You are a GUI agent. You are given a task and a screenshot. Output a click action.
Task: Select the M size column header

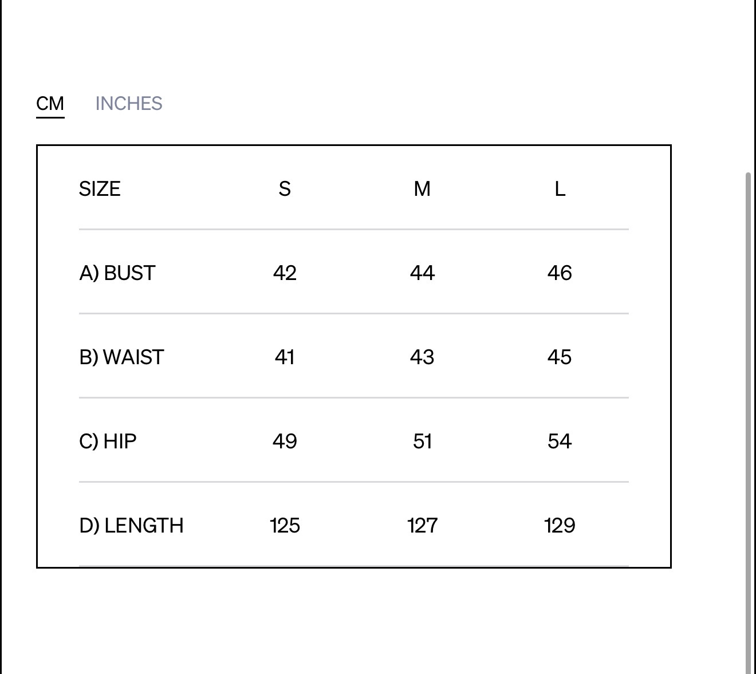pyautogui.click(x=422, y=189)
